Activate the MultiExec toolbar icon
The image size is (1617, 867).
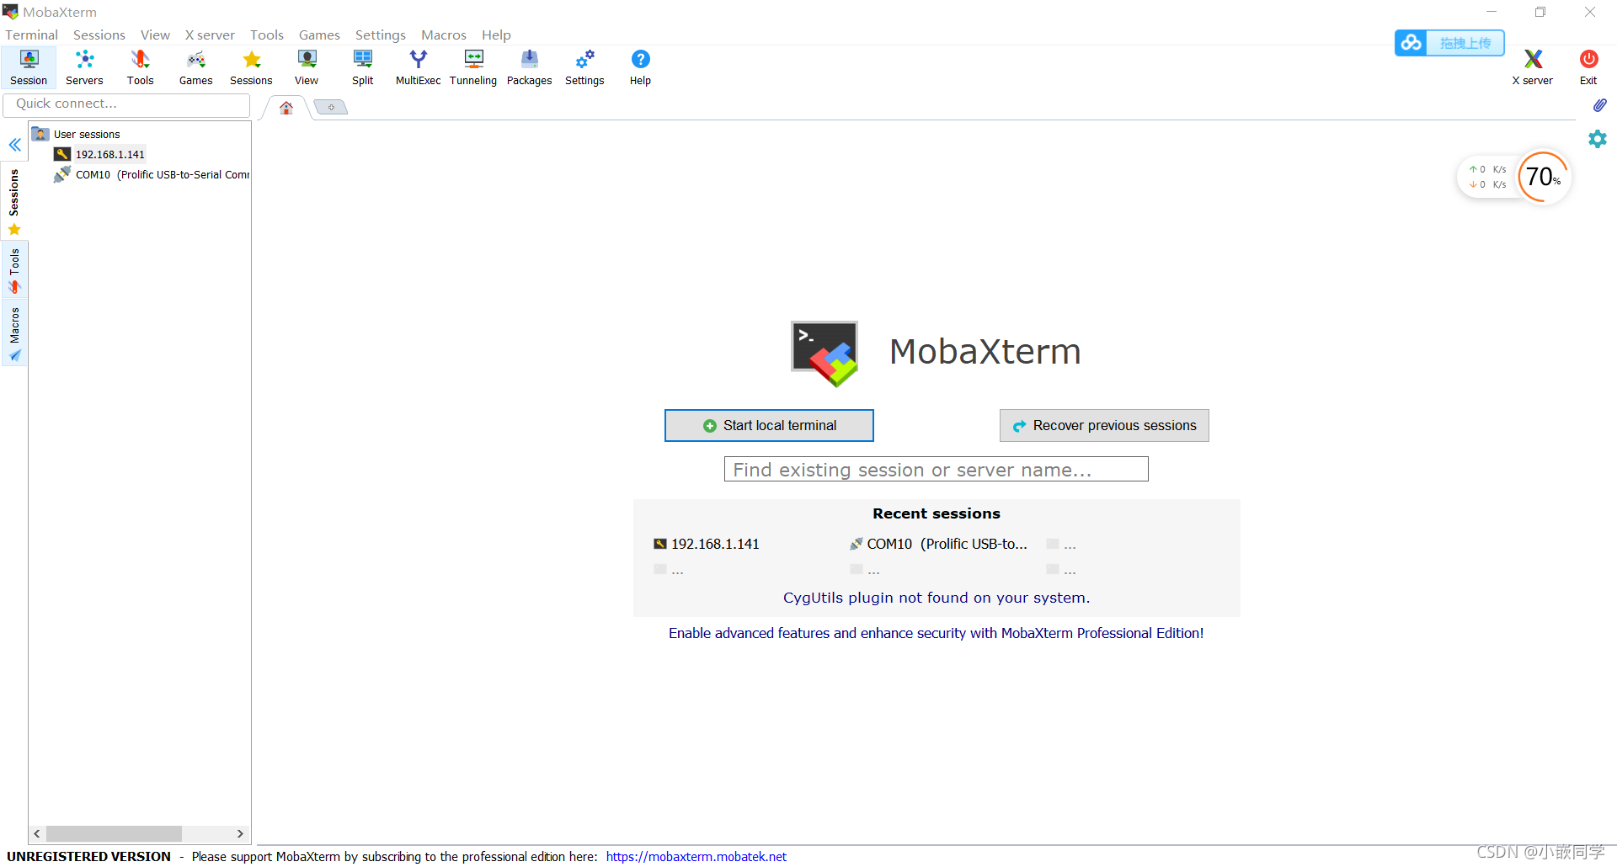pos(418,67)
